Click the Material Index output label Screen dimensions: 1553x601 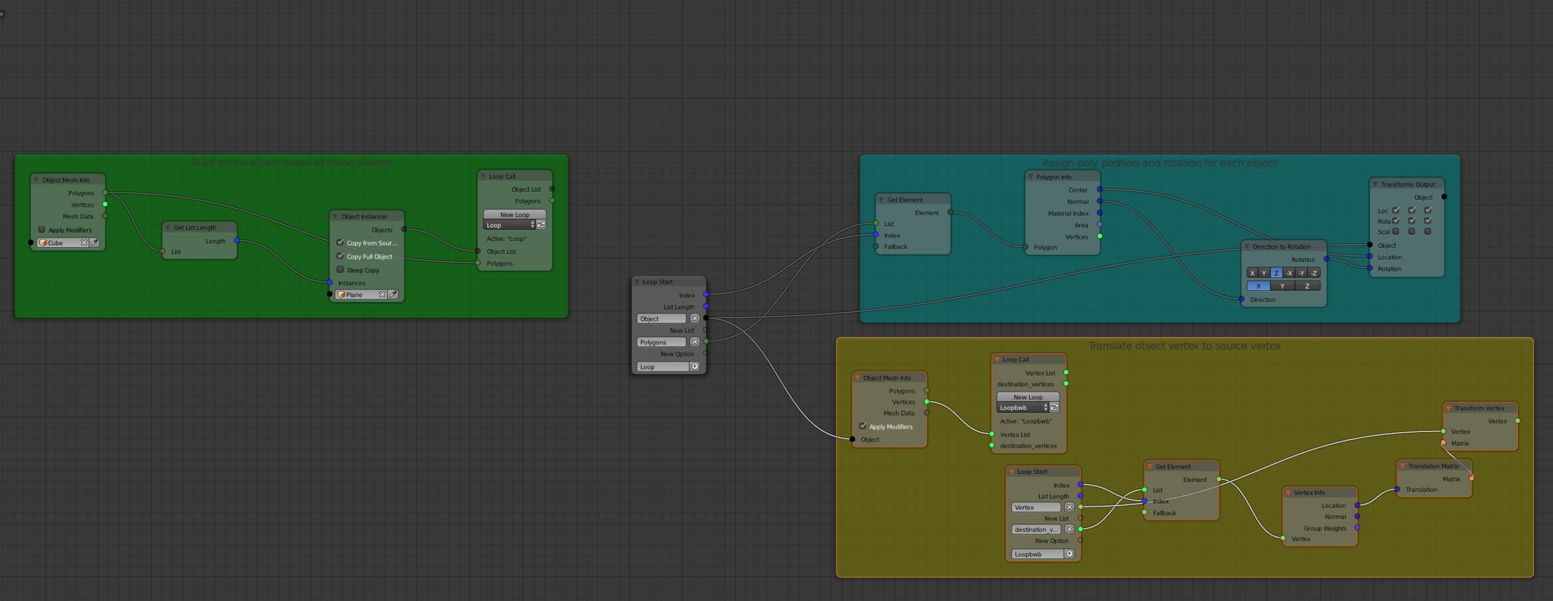point(1068,213)
